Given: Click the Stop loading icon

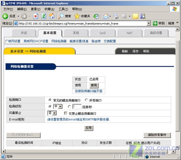Looking at the screenshot, I should pos(35,16).
